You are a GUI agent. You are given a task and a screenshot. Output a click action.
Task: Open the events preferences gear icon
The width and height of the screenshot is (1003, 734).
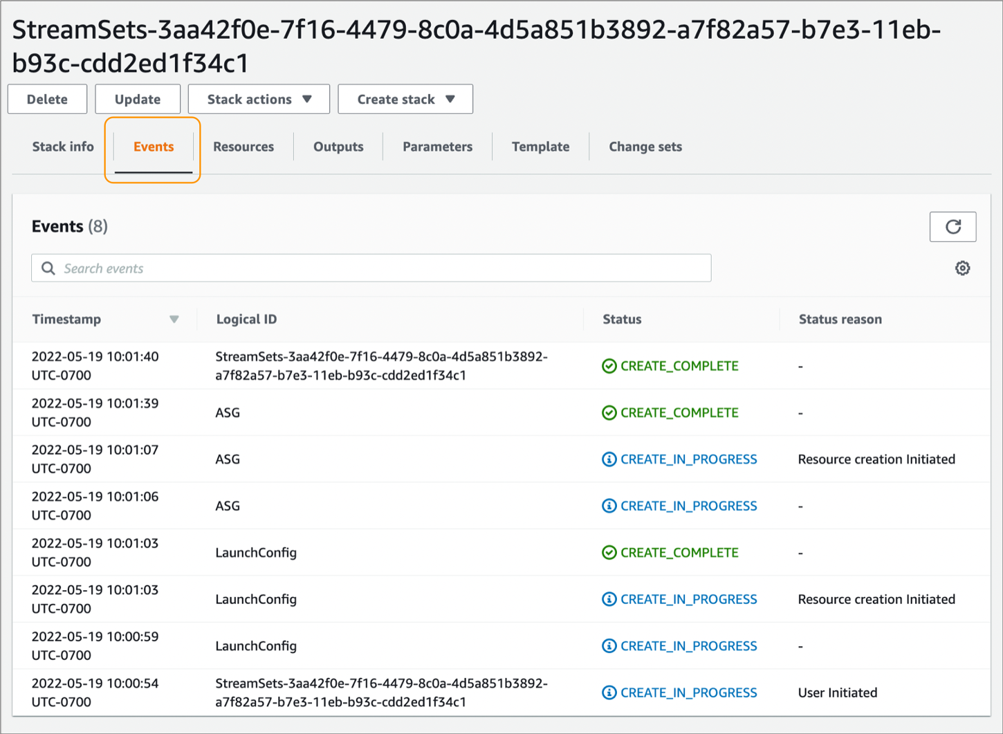(963, 268)
